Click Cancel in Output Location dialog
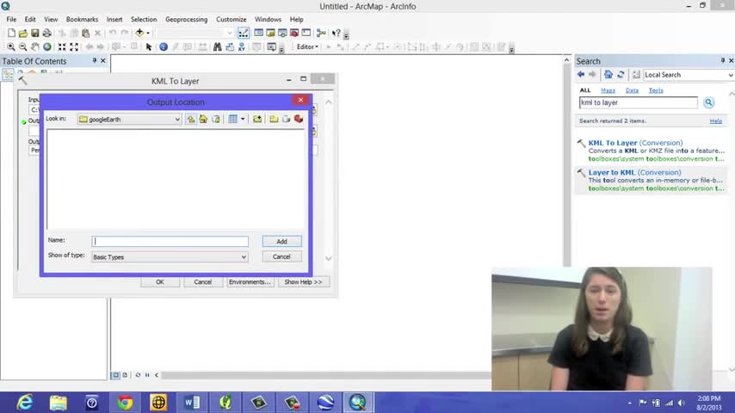This screenshot has height=413, width=735. click(x=281, y=257)
